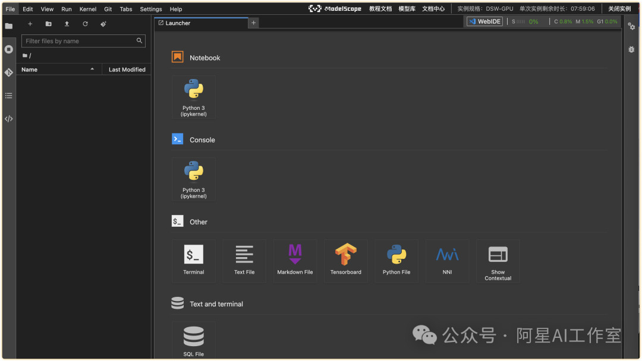Launch NNI from the launcher

tap(448, 261)
